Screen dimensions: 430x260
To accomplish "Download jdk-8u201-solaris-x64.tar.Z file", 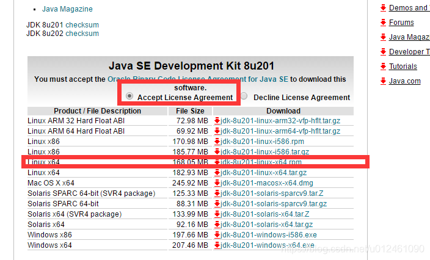I will [x=264, y=214].
